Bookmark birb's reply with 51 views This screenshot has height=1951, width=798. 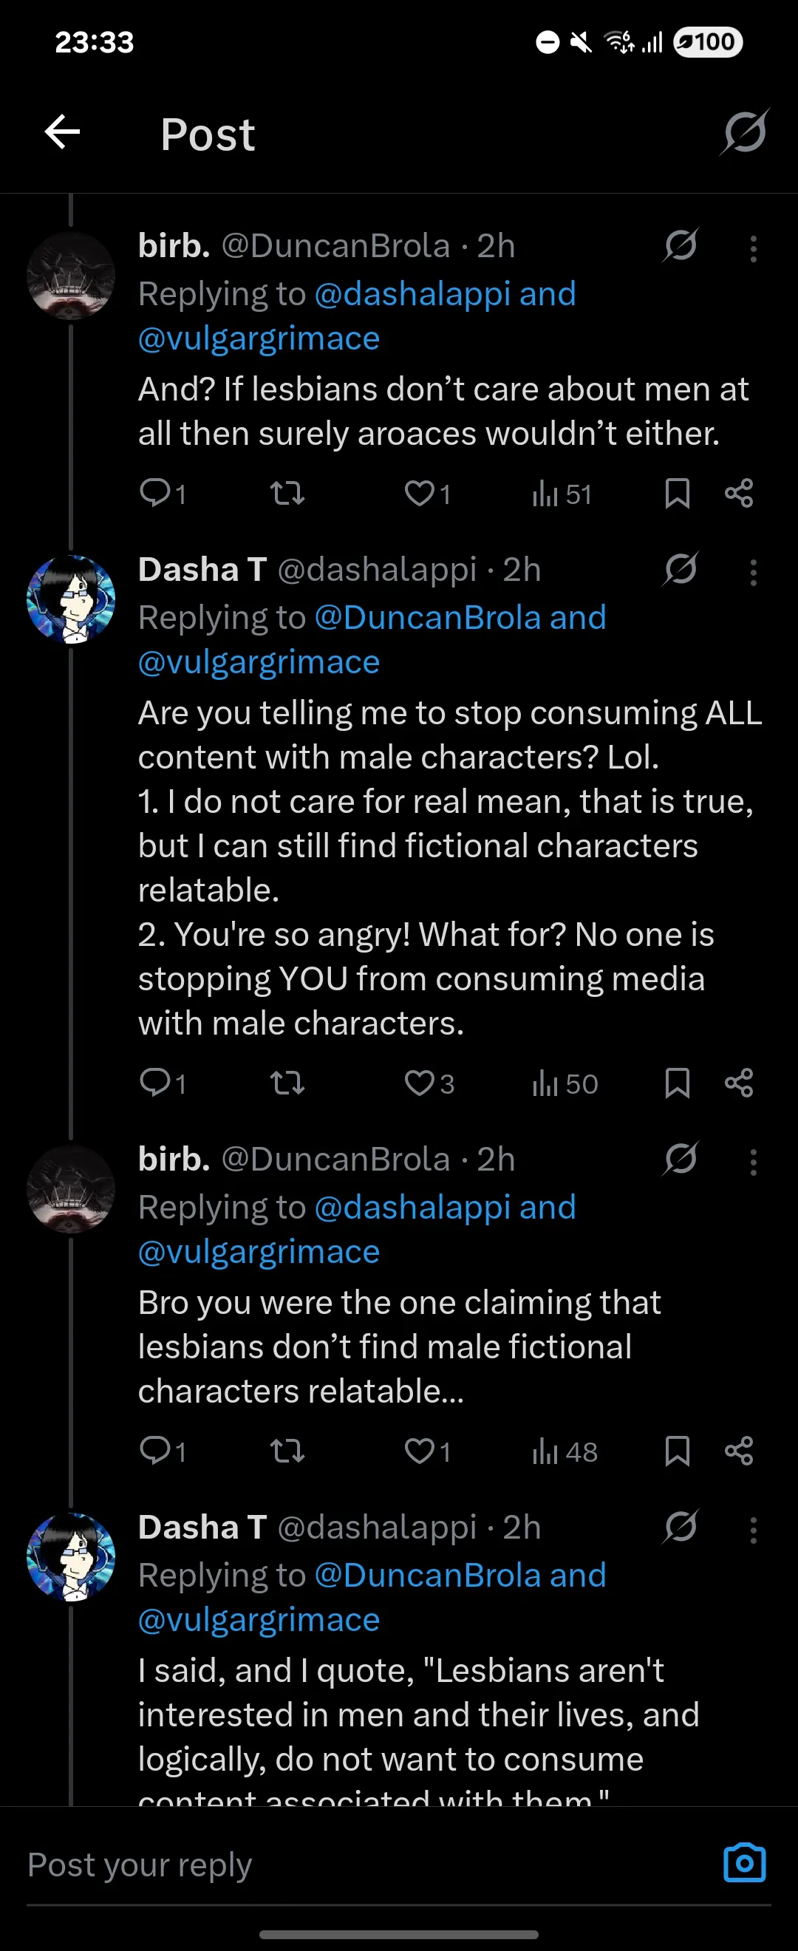[x=677, y=494]
